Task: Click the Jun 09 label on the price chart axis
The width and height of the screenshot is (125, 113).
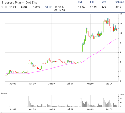Action: (52, 84)
